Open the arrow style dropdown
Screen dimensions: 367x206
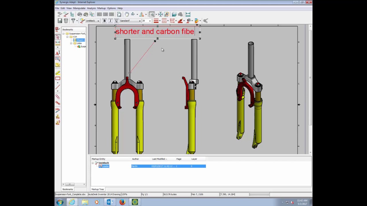pyautogui.click(x=176, y=21)
